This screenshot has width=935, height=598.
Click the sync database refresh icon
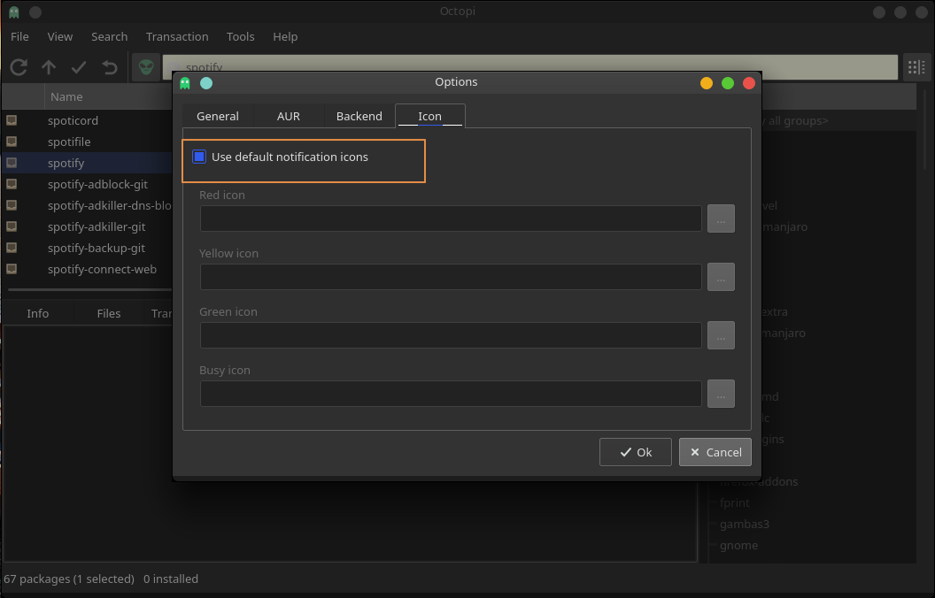[x=19, y=67]
